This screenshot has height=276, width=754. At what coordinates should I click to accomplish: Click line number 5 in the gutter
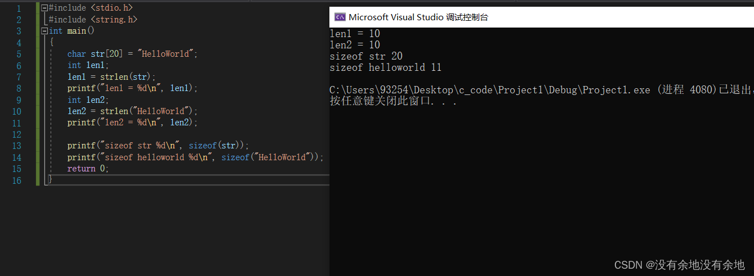tap(19, 54)
